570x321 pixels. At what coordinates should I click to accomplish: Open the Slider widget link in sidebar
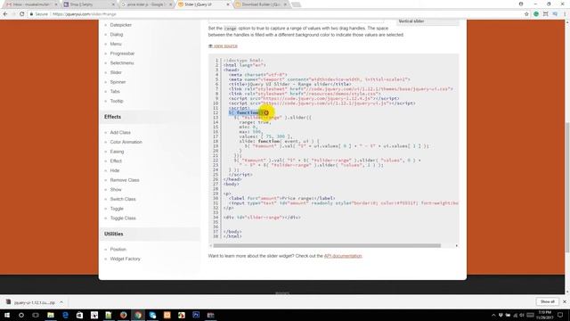(x=116, y=72)
